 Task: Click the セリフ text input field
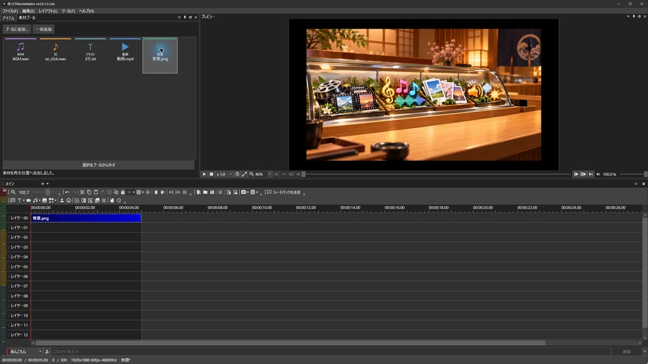pyautogui.click(x=330, y=351)
